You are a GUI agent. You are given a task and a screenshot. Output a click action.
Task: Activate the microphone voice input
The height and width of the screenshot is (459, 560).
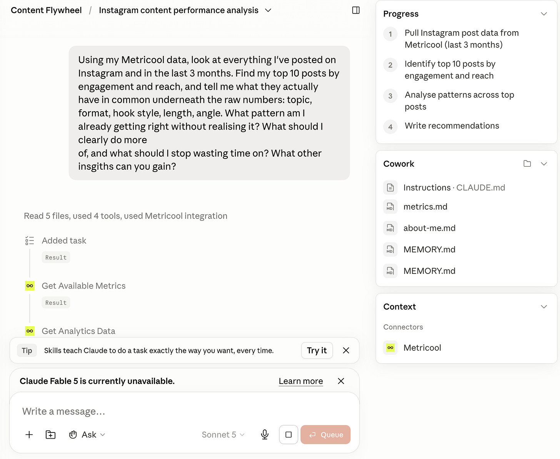(265, 435)
